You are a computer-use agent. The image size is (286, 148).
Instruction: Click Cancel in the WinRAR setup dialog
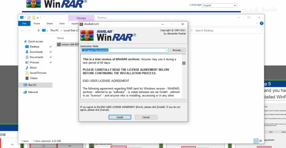point(146,117)
